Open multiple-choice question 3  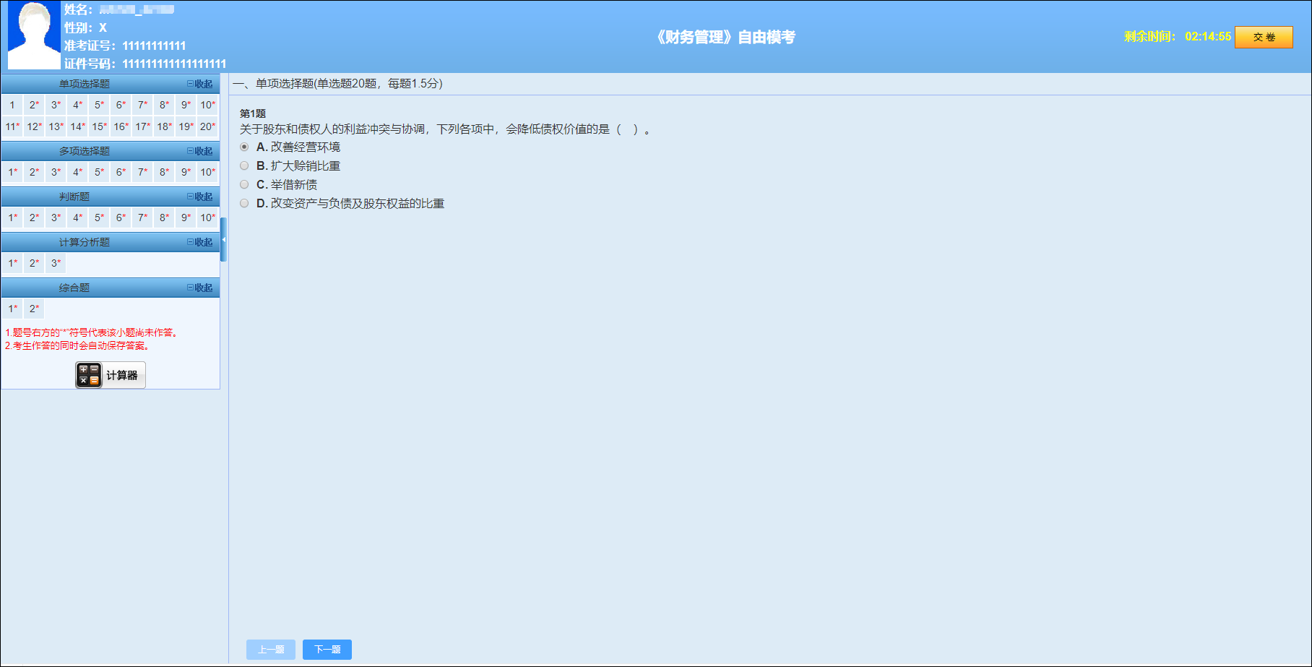(x=55, y=172)
